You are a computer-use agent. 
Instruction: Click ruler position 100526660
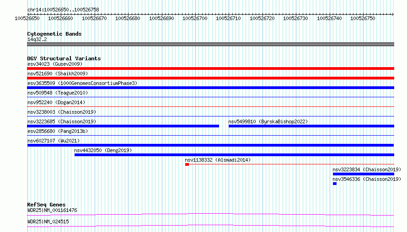(60, 18)
